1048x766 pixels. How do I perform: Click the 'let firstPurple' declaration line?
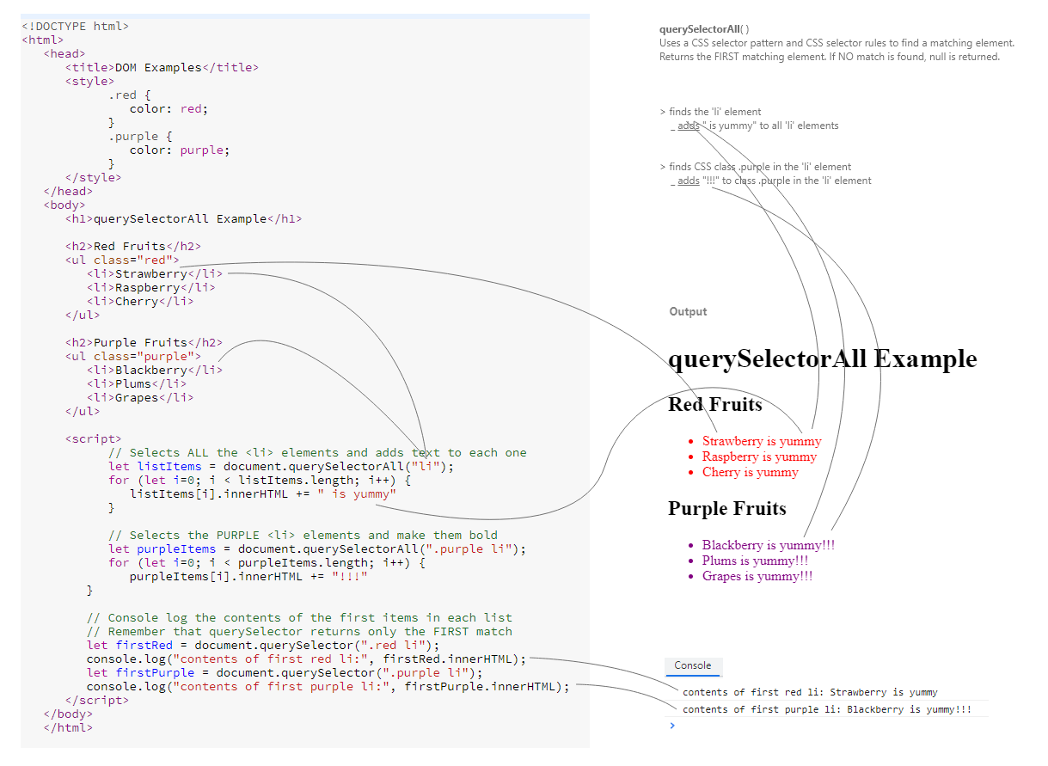[285, 672]
